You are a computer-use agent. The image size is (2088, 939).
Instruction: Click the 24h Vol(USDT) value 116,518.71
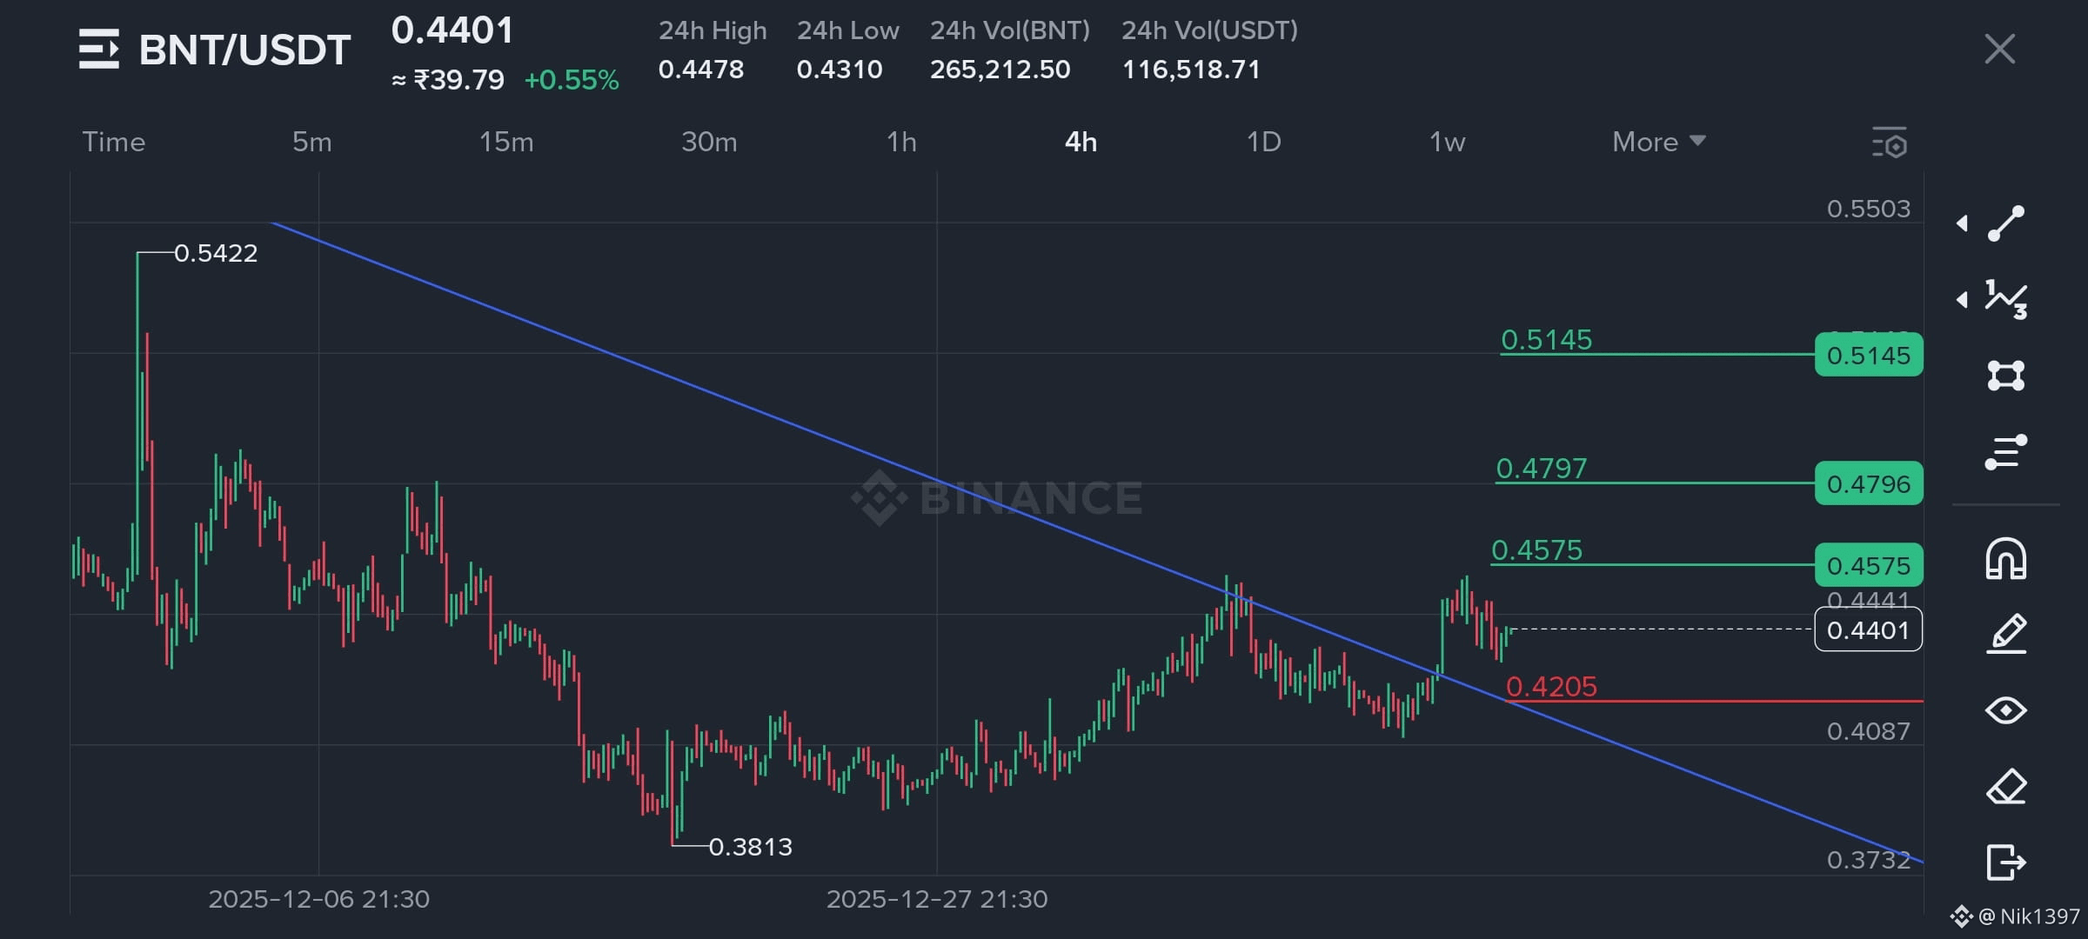(1192, 70)
